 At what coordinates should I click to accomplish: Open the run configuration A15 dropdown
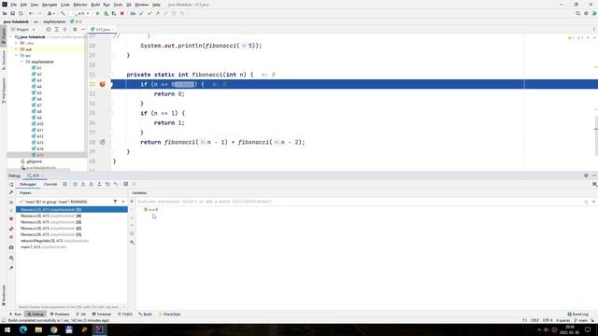click(81, 13)
